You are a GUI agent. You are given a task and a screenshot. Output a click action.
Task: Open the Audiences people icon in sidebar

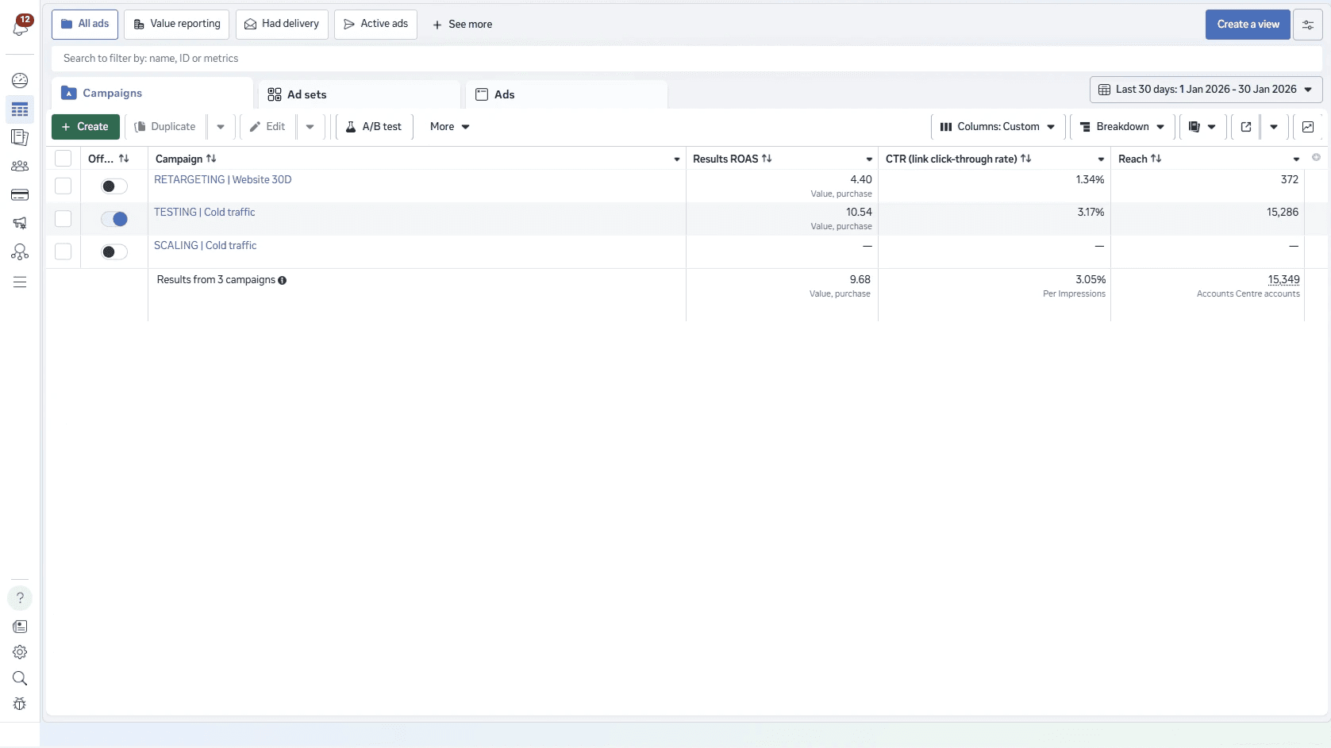20,166
